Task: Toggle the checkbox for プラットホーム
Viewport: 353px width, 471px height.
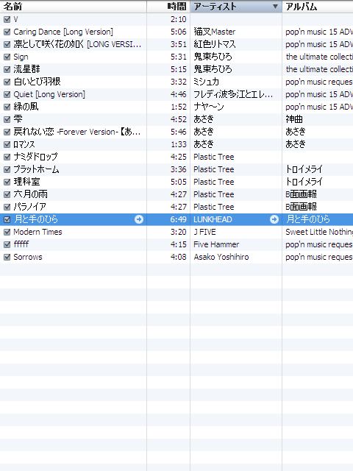Action: [7, 170]
